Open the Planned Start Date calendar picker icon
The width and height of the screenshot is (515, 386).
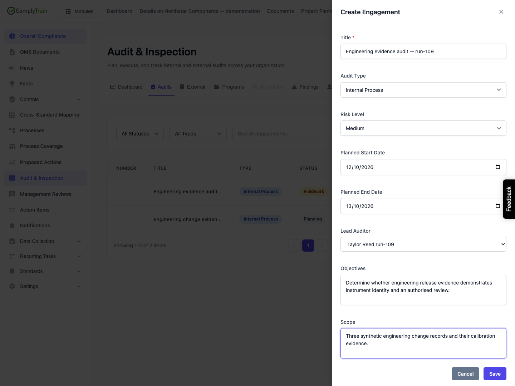click(x=497, y=167)
